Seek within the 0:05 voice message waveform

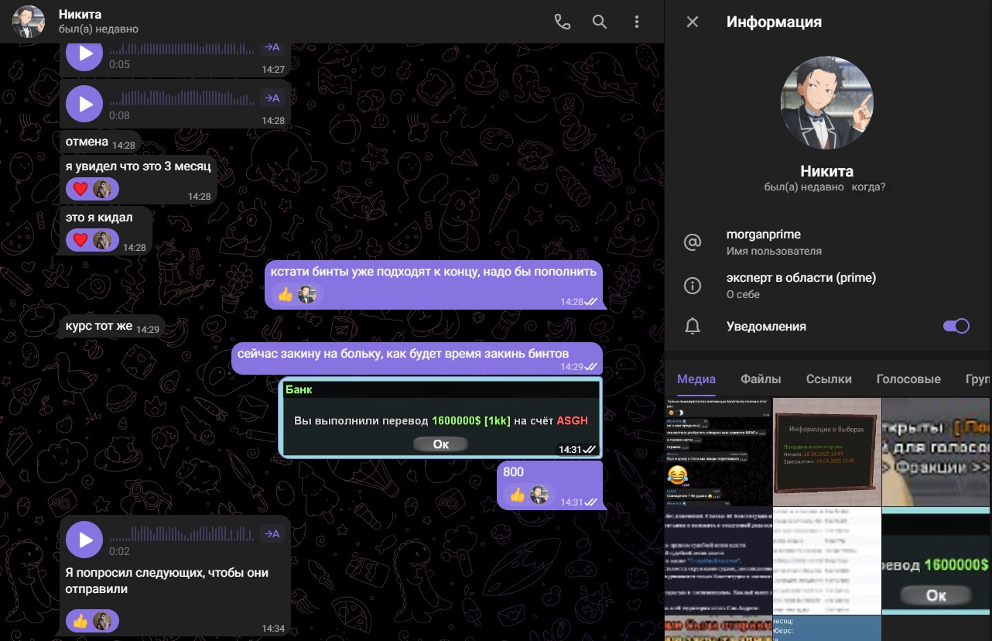[182, 49]
